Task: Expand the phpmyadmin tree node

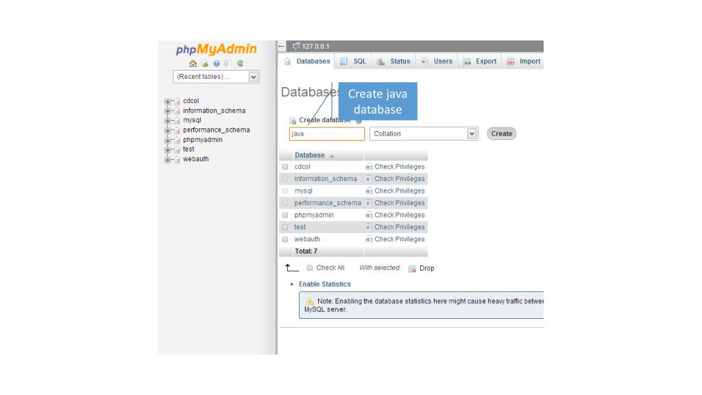Action: (x=167, y=140)
